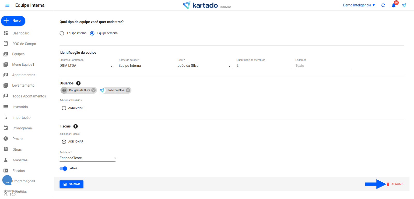414x199 pixels.
Task: Expand the Entidade dropdown
Action: 115,158
